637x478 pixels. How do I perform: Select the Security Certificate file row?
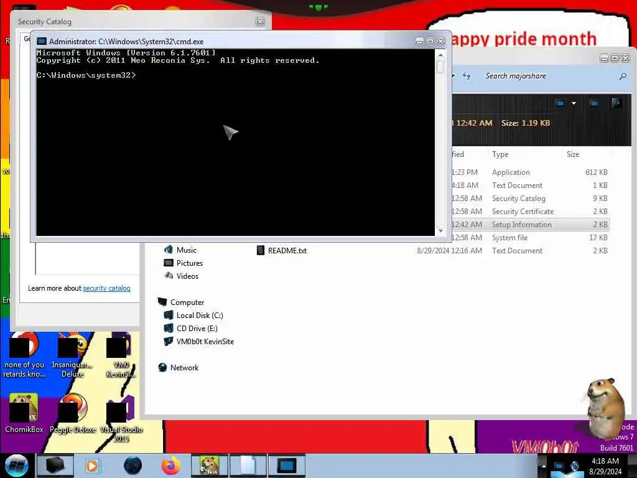[x=530, y=212]
